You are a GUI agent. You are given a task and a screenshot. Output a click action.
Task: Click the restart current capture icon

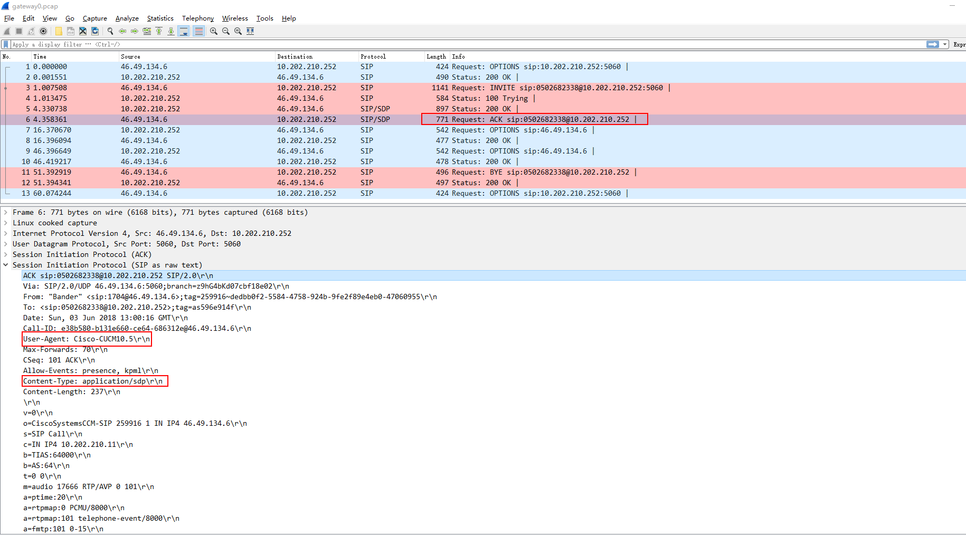31,31
